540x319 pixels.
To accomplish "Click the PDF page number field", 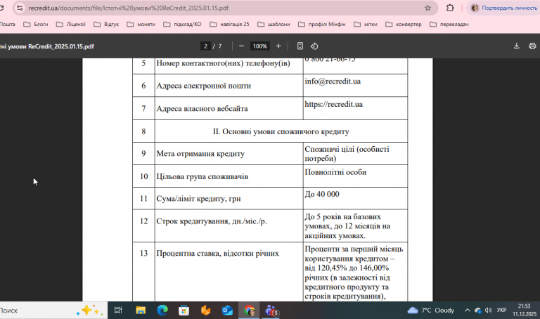I will point(205,46).
